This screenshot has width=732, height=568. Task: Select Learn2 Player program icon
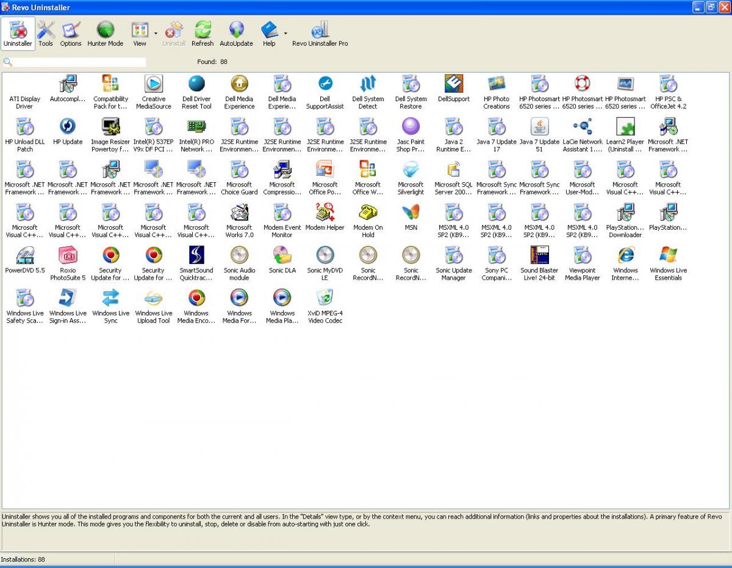[x=625, y=126]
